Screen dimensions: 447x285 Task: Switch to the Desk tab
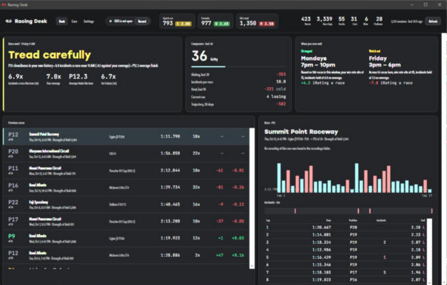(61, 21)
